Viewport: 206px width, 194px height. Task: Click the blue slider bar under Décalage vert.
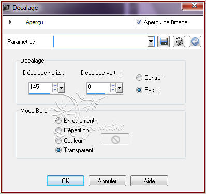96,93
